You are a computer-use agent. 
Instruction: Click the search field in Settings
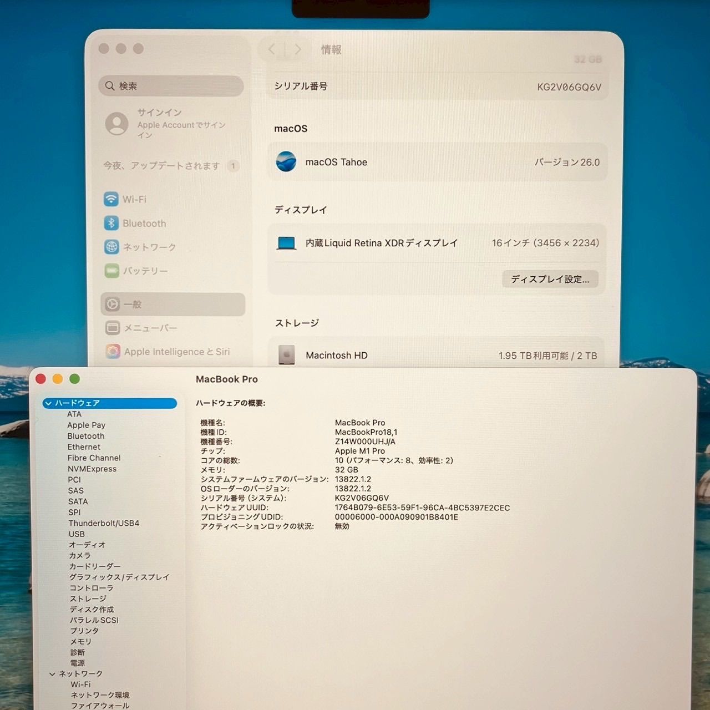point(171,86)
